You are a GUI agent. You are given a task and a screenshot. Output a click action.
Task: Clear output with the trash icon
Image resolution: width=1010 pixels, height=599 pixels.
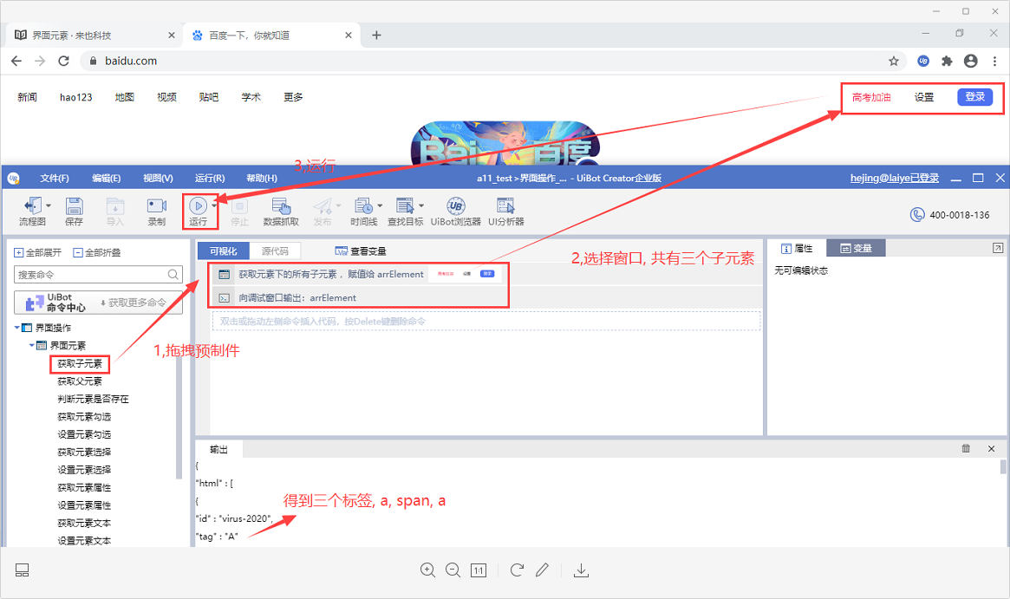pyautogui.click(x=966, y=449)
